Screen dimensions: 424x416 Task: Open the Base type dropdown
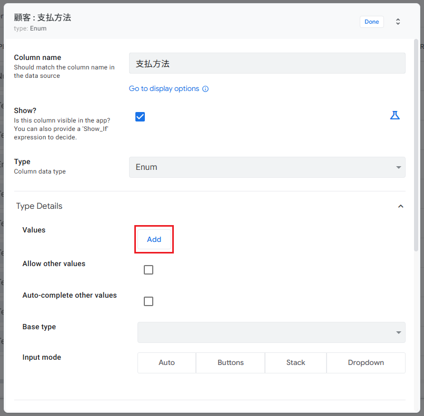(271, 332)
